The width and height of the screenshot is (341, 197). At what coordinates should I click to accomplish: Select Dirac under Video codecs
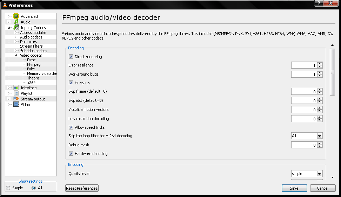point(31,60)
